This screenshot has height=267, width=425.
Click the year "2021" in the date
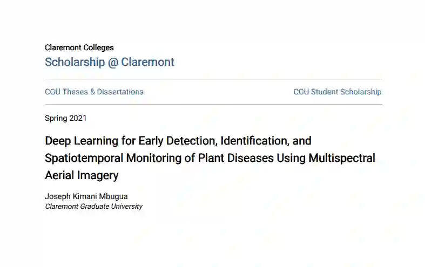[x=77, y=118]
